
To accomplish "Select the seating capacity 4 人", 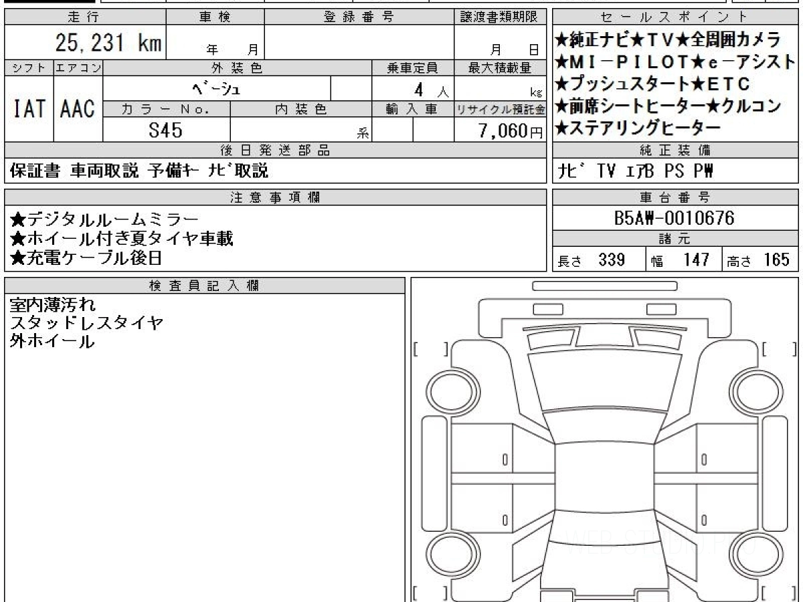I will pyautogui.click(x=431, y=89).
